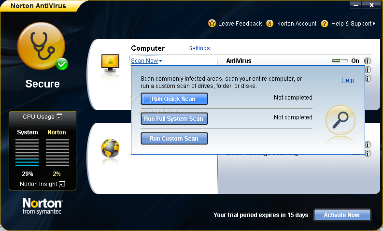Click the Computer section heading

148,48
